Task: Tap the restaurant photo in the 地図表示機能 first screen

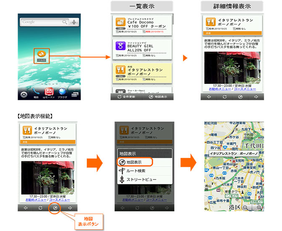Action: tap(48, 178)
